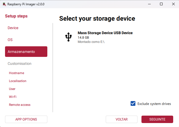
Task: Open User customisation step
Action: (x=12, y=89)
